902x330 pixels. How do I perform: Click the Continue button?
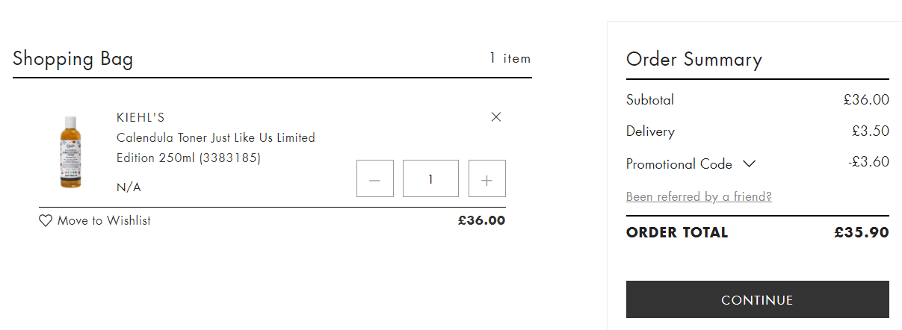[x=758, y=300]
